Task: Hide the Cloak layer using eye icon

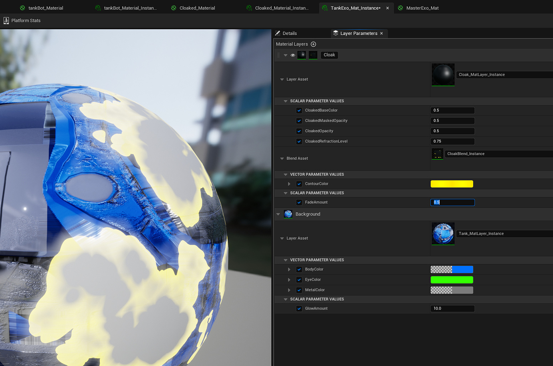Action: pyautogui.click(x=293, y=55)
